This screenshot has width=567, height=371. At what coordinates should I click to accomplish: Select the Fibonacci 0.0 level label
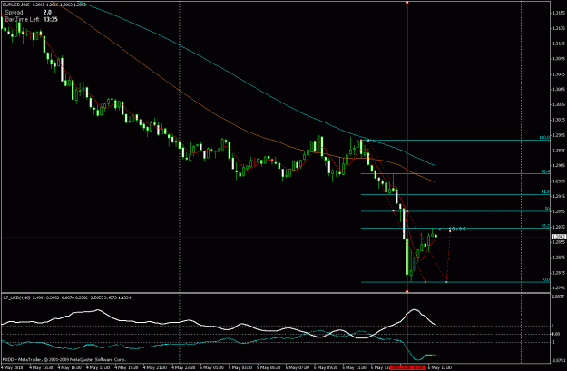point(546,279)
